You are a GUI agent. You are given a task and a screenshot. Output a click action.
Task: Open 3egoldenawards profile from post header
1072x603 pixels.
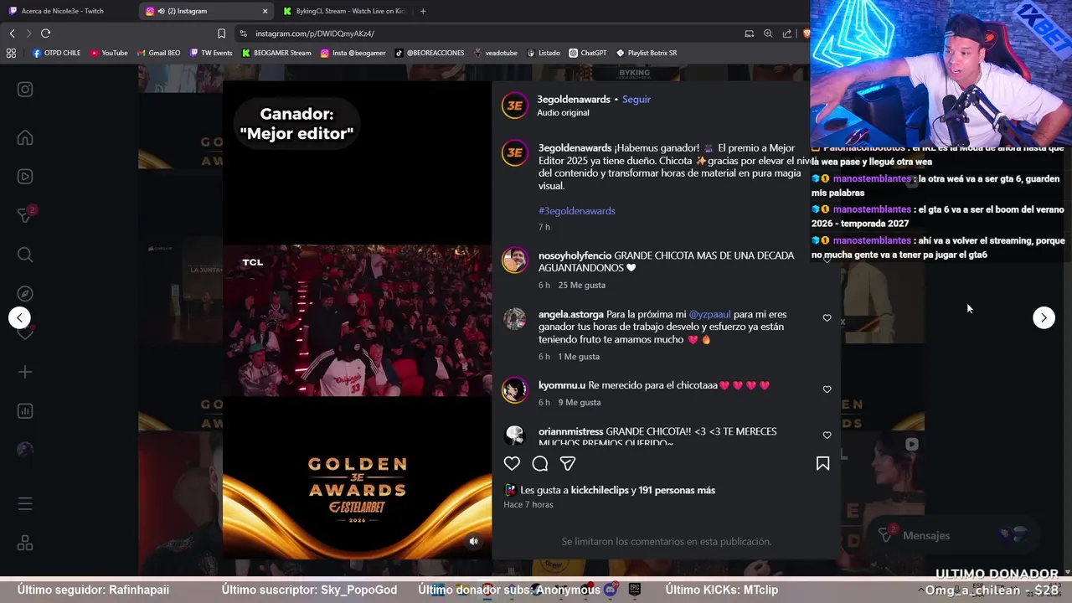click(574, 99)
